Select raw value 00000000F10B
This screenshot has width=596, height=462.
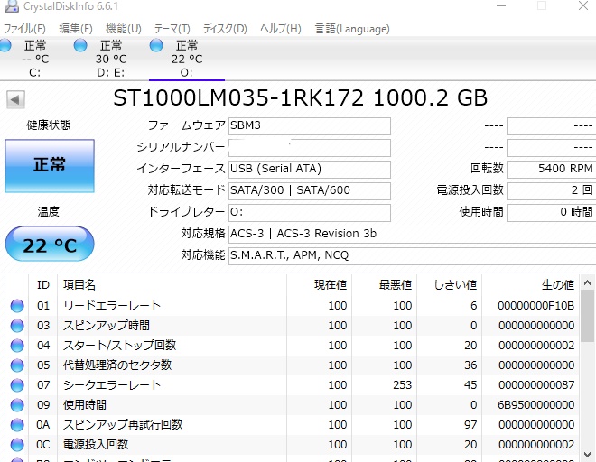point(535,306)
